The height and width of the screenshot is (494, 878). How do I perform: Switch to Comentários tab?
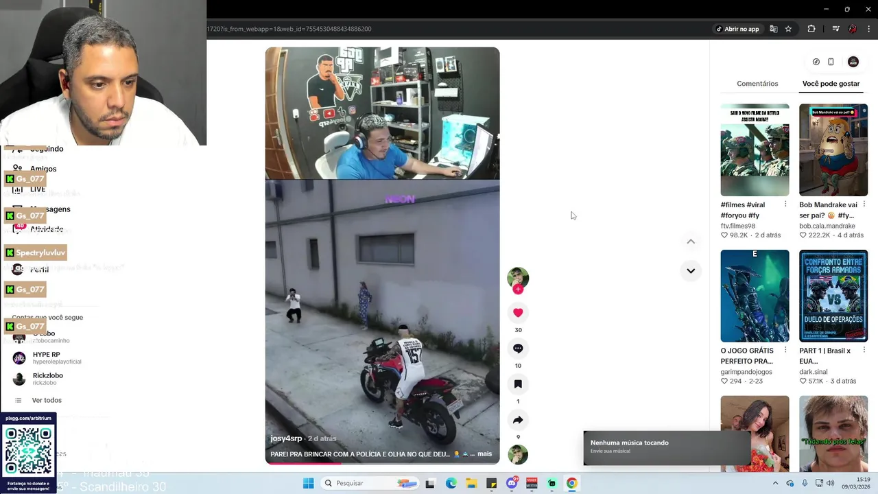[x=757, y=84]
